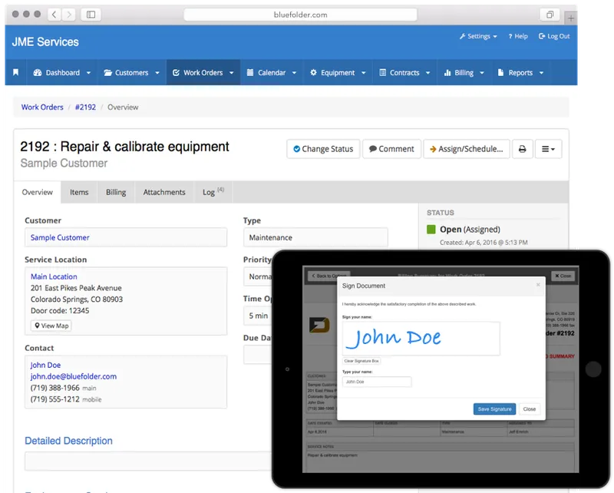Expand the Settings dropdown
This screenshot has height=493, width=614.
tap(478, 36)
